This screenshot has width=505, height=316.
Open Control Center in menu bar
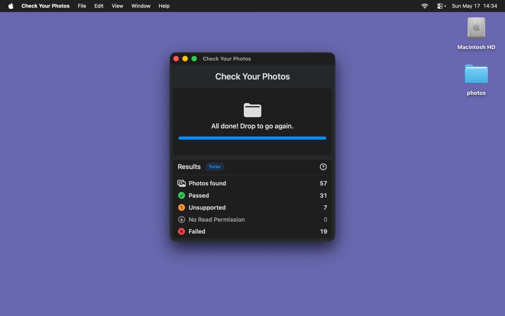(x=440, y=6)
